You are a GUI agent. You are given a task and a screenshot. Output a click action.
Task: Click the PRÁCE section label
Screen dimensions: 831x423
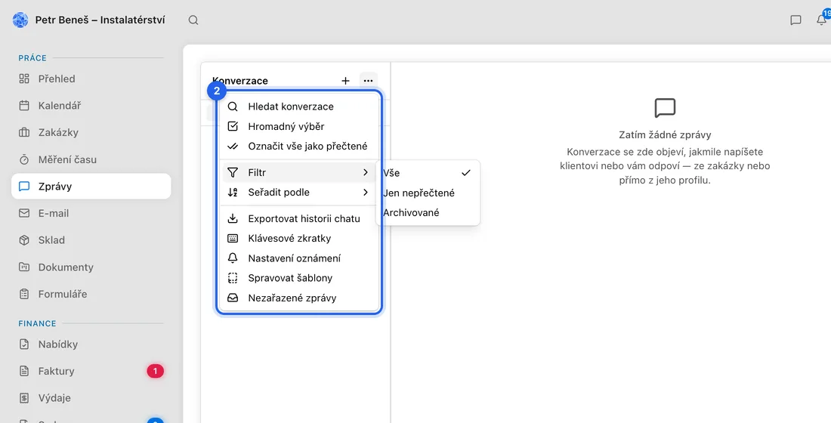pos(32,57)
